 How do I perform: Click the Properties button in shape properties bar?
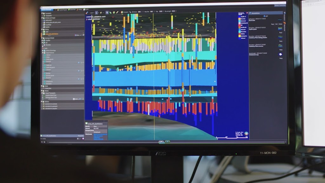(x=81, y=136)
